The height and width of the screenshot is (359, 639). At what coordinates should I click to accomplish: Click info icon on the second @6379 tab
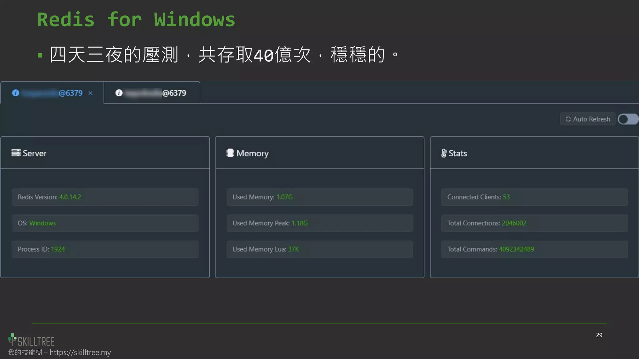(x=119, y=93)
